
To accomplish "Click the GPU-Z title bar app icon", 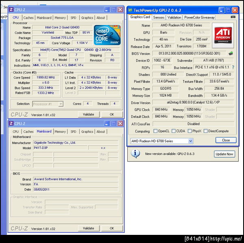I will click(130, 10).
